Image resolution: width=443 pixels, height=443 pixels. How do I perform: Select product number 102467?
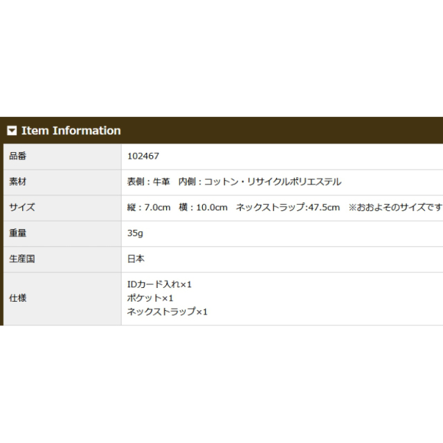point(143,156)
